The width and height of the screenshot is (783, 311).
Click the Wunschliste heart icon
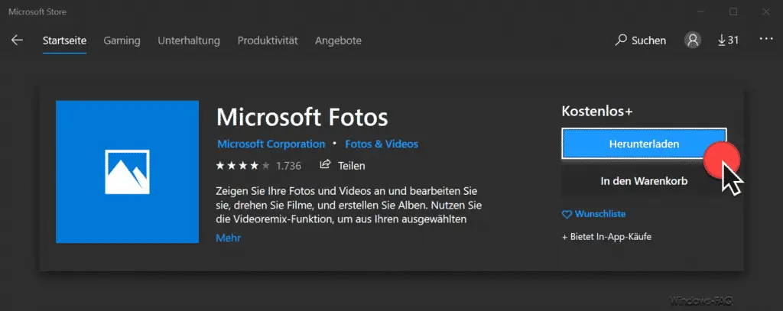[567, 214]
